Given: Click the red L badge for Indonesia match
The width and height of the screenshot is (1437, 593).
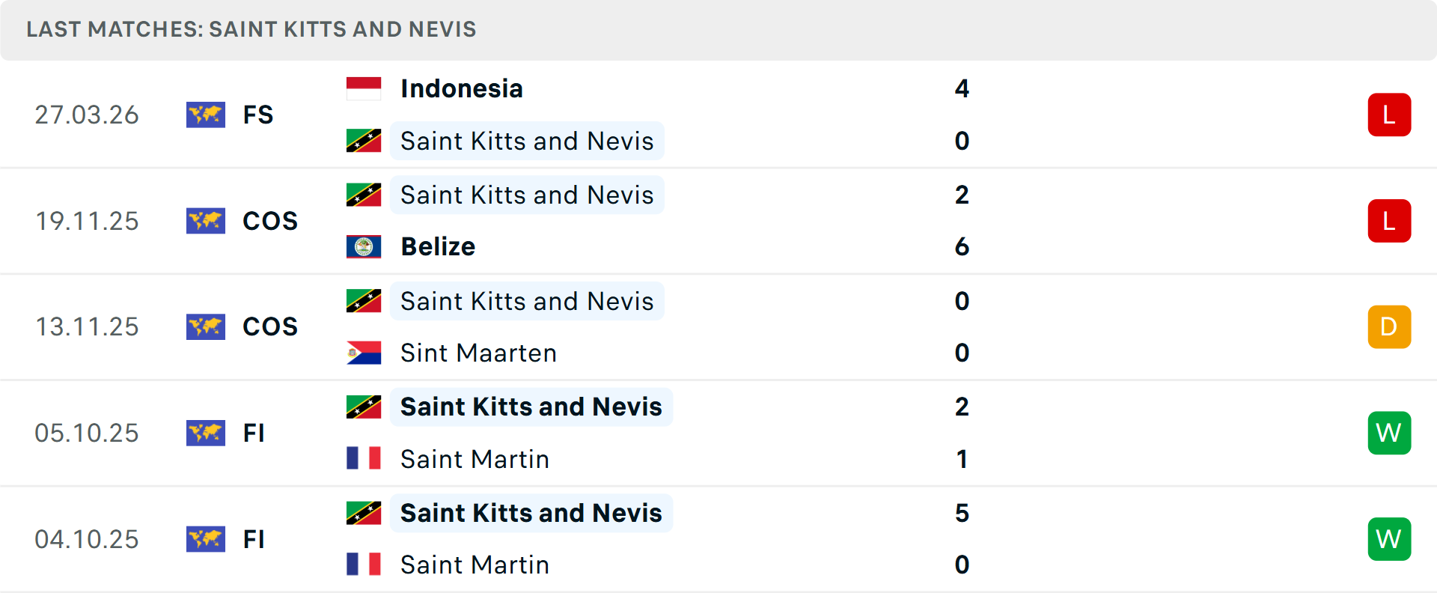Looking at the screenshot, I should 1389,115.
